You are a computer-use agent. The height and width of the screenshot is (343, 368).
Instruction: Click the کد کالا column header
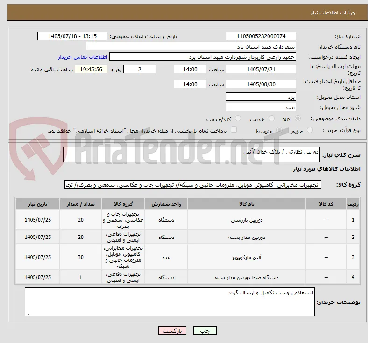pyautogui.click(x=326, y=204)
